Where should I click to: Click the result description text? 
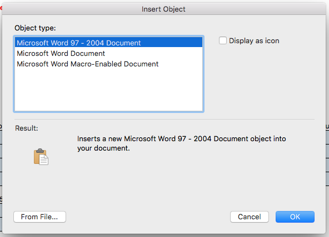[182, 143]
